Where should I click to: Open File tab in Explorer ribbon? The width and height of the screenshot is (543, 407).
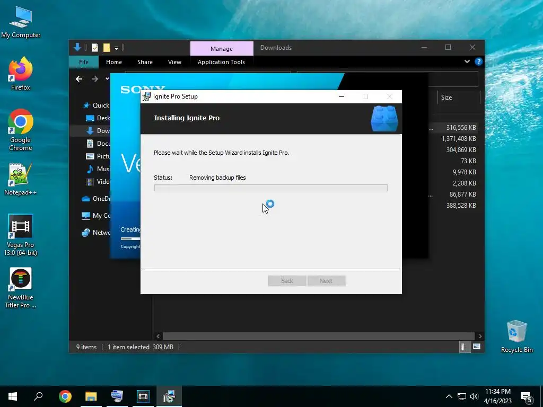click(84, 62)
